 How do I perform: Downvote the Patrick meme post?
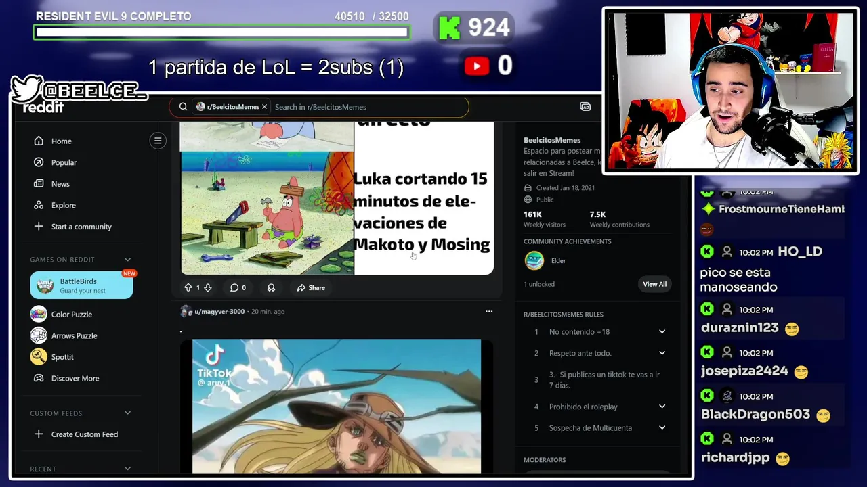coord(208,287)
